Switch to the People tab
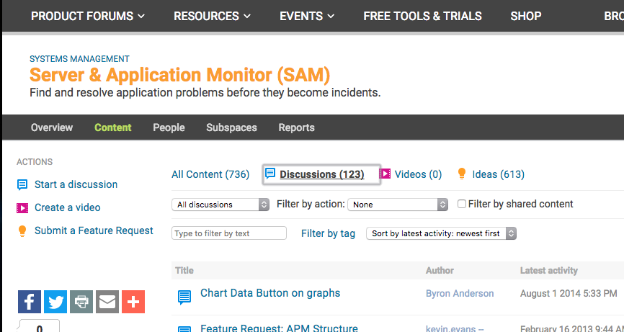Image resolution: width=624 pixels, height=332 pixels. 169,127
